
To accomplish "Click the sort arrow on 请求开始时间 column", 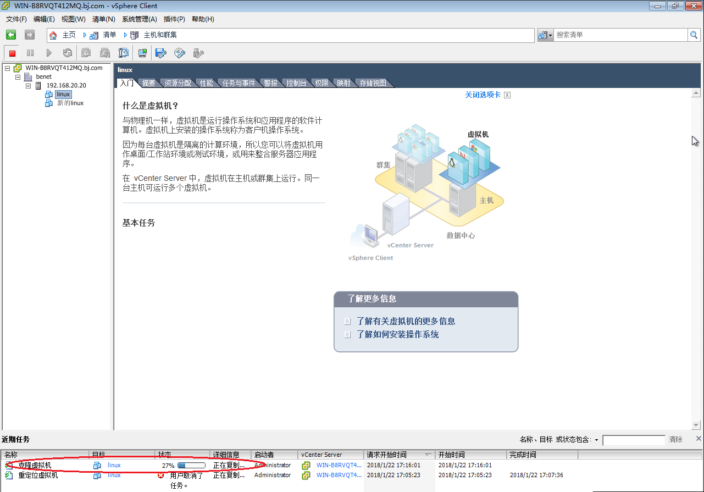I will tap(428, 455).
